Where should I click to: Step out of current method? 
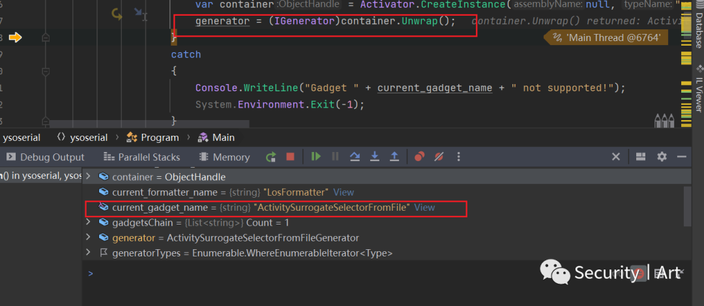(x=394, y=157)
